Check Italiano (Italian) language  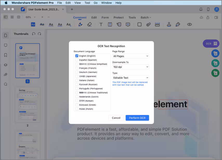point(77,80)
